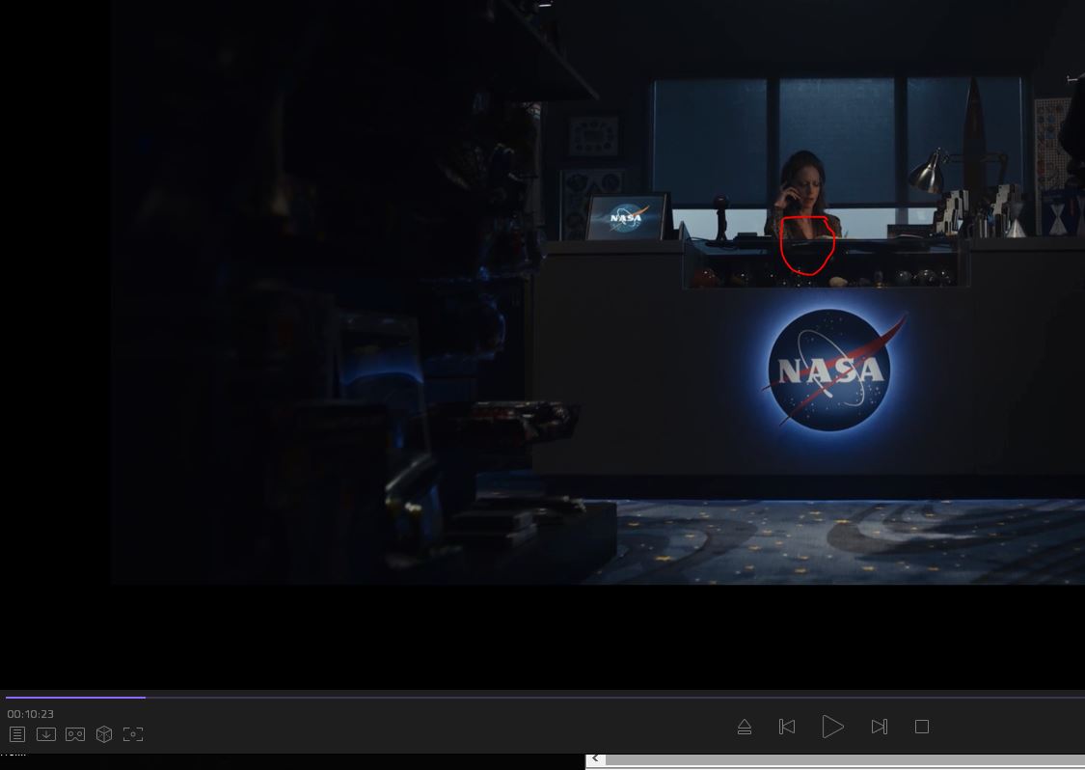The height and width of the screenshot is (770, 1085).
Task: Toggle the 3D cube mode icon
Action: [x=104, y=734]
